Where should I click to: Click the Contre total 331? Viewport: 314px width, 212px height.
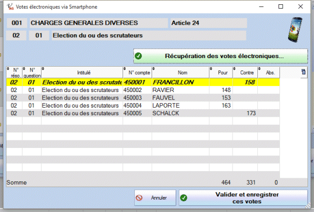[x=251, y=182]
